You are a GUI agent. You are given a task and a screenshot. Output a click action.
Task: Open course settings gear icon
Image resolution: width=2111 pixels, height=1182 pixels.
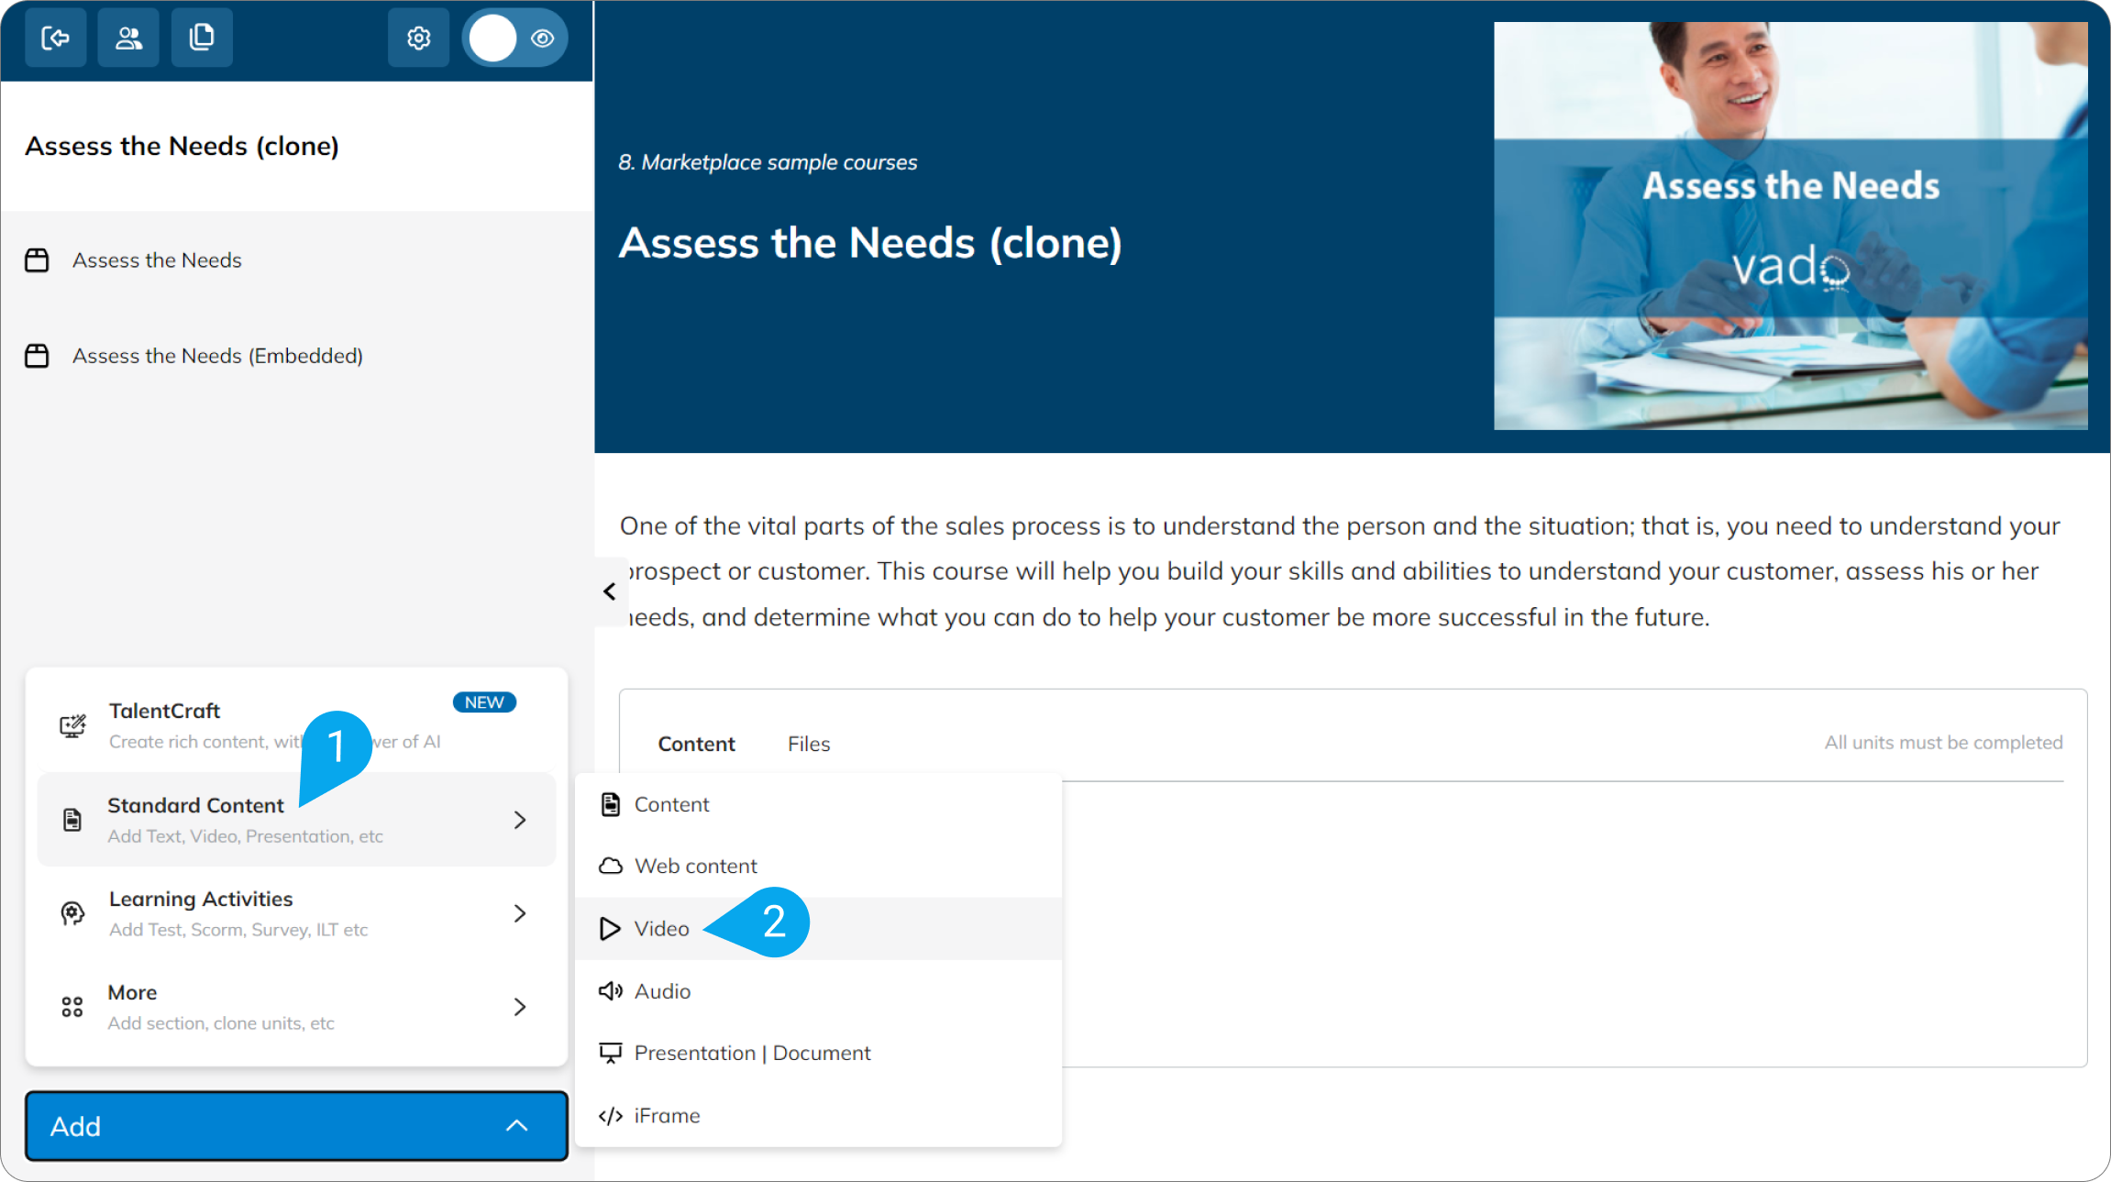[418, 38]
